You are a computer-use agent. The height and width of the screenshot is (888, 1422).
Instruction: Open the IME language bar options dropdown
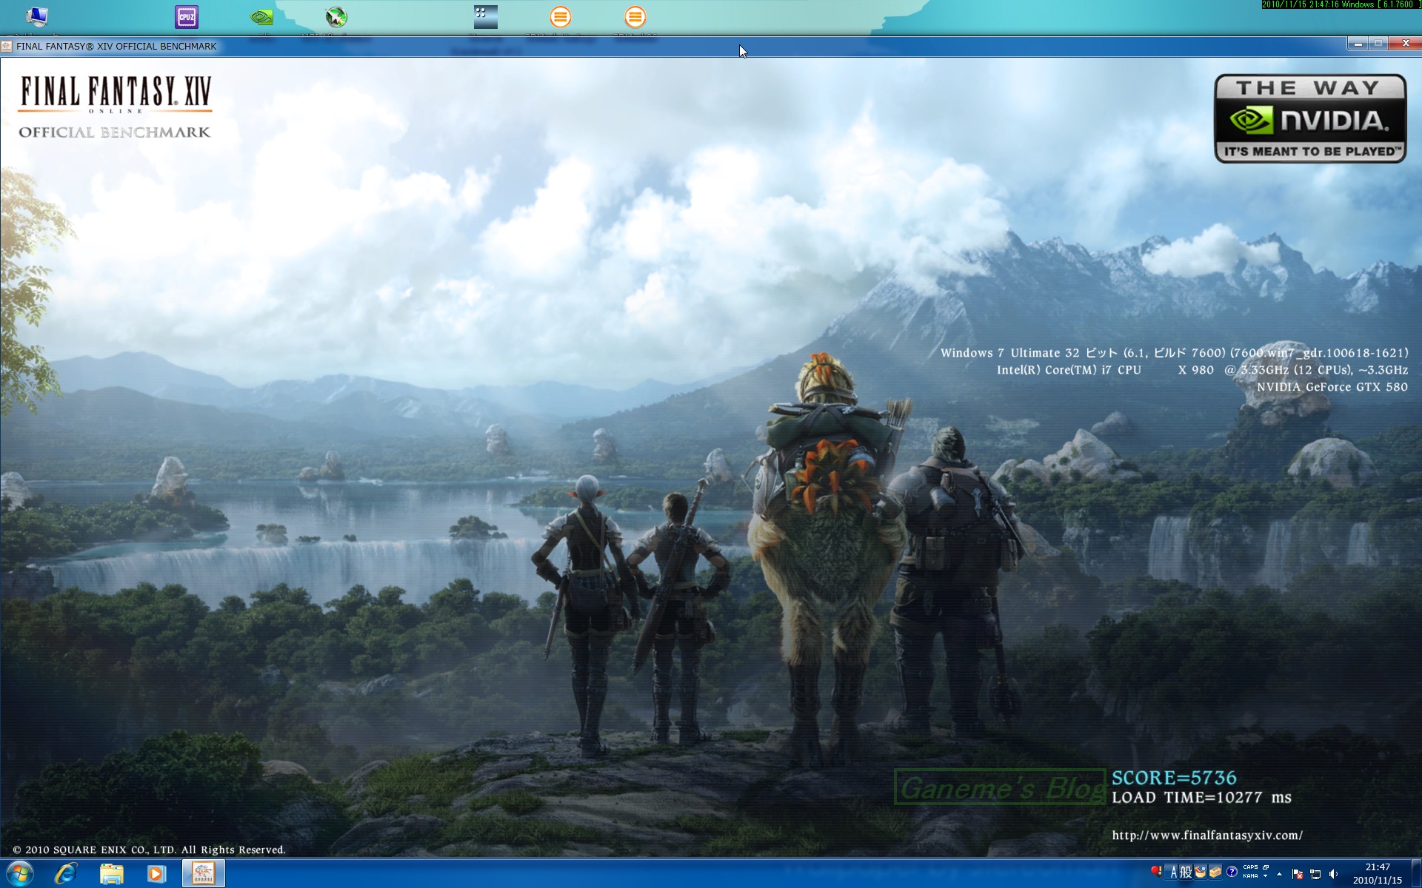1266,876
